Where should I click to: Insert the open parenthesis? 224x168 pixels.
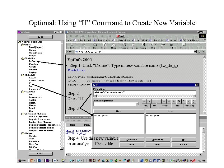point(189,101)
